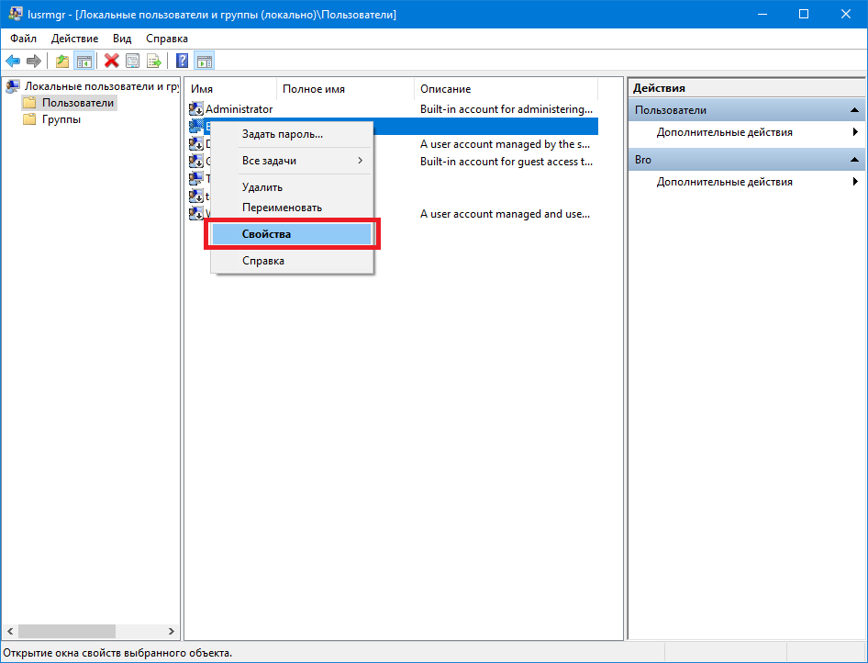The image size is (868, 663).
Task: Minimize the lusrmgr window
Action: [762, 15]
